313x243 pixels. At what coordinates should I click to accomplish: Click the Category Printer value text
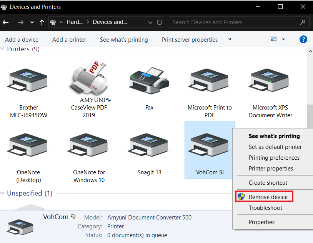pos(115,226)
